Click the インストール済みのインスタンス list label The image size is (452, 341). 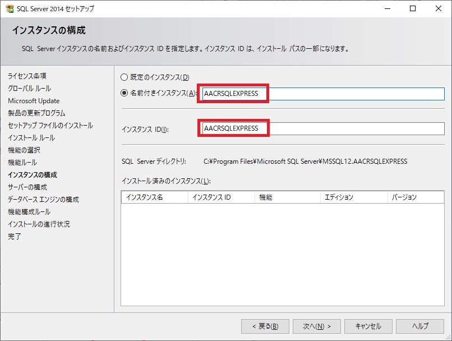(x=166, y=181)
